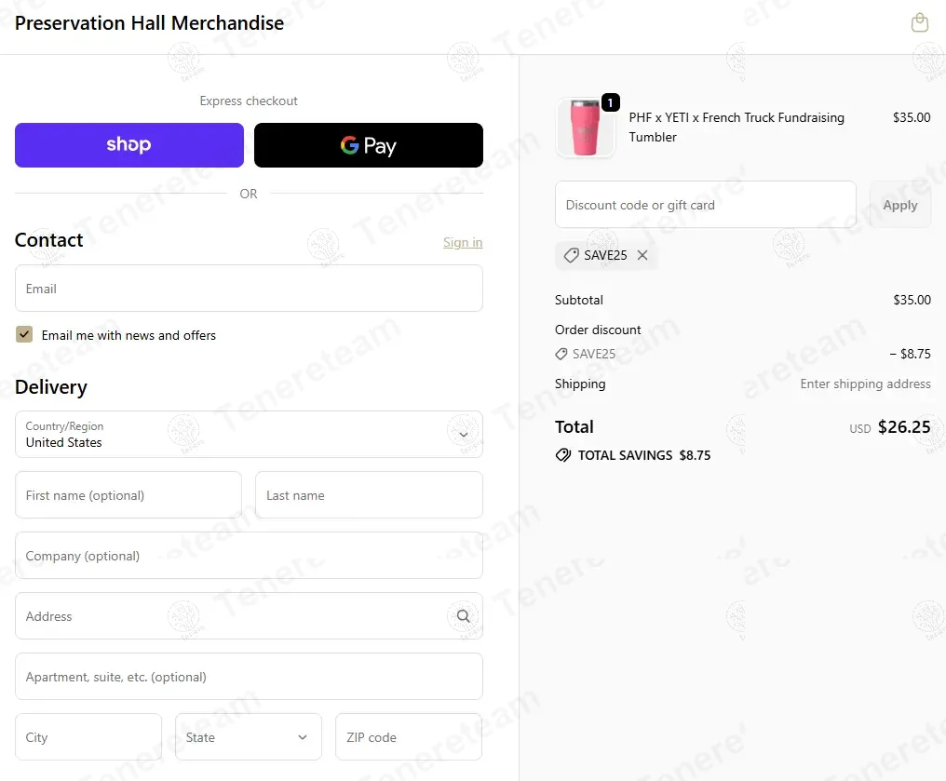Screen dimensions: 946x781
Task: Click the Sign in link
Action: tap(463, 242)
